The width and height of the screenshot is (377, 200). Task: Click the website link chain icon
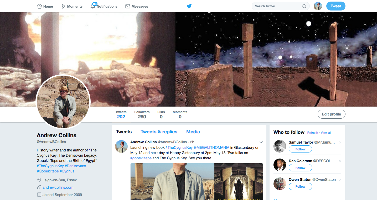coord(39,187)
